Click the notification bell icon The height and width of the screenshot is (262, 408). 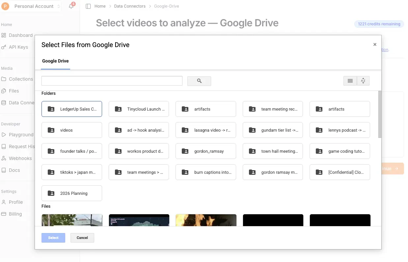click(x=71, y=6)
